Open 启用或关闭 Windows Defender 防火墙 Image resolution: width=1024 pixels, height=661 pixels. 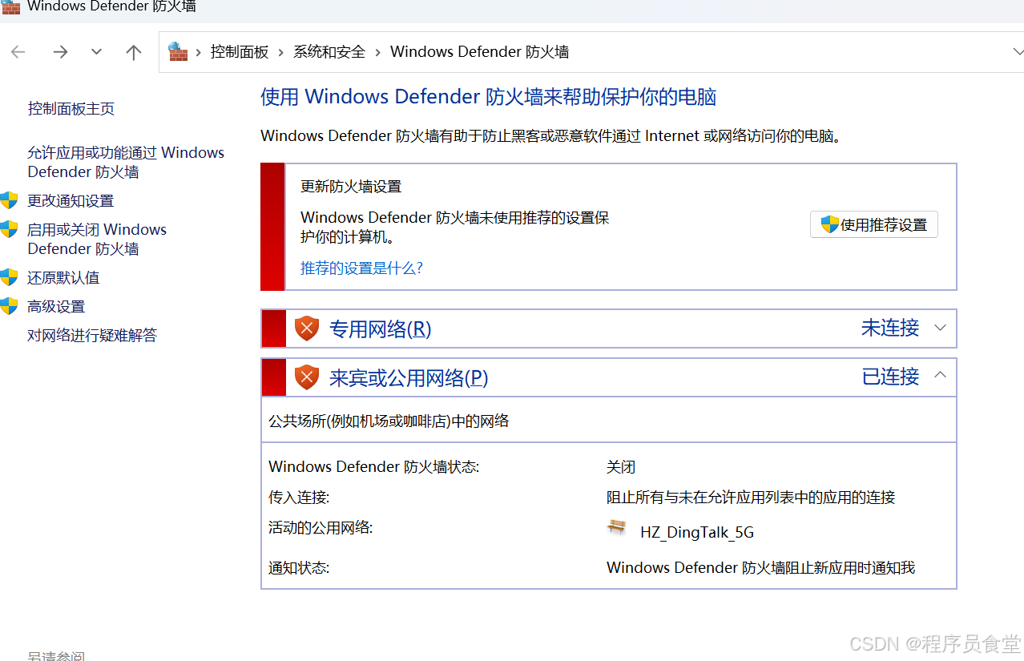(97, 239)
